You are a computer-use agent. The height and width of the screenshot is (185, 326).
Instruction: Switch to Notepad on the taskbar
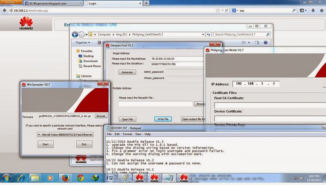tap(169, 178)
